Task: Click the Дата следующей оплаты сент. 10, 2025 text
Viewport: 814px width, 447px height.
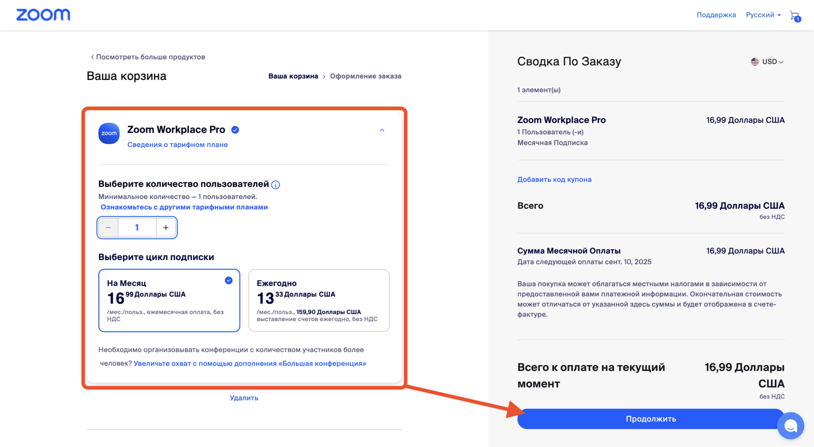Action: (584, 262)
